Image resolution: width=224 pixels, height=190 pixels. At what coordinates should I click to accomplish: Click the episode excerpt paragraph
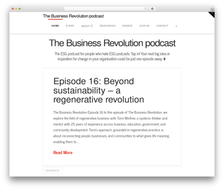[112, 127]
